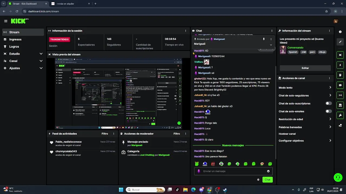Reload the page in the browser

pos(17,11)
